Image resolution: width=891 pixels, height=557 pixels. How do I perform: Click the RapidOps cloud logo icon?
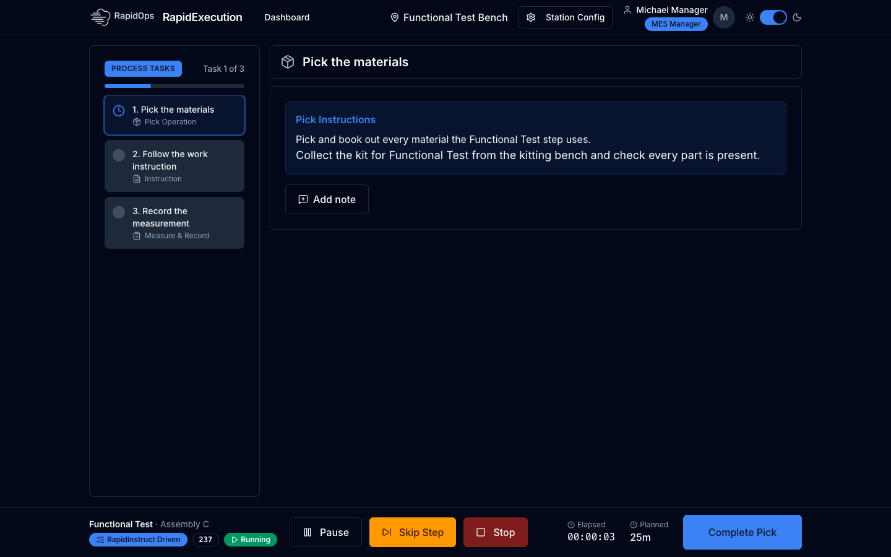tap(100, 17)
